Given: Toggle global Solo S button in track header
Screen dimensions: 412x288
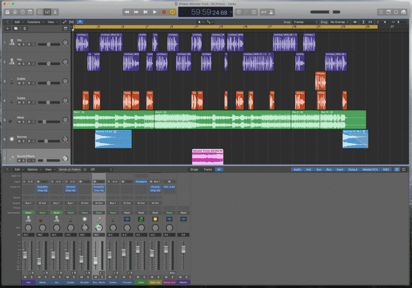Looking at the screenshot, I should [x=25, y=28].
